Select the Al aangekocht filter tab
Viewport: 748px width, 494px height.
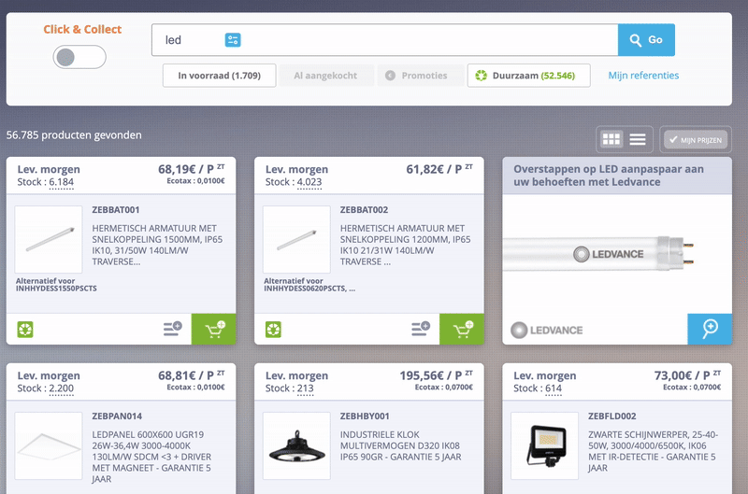pos(326,76)
